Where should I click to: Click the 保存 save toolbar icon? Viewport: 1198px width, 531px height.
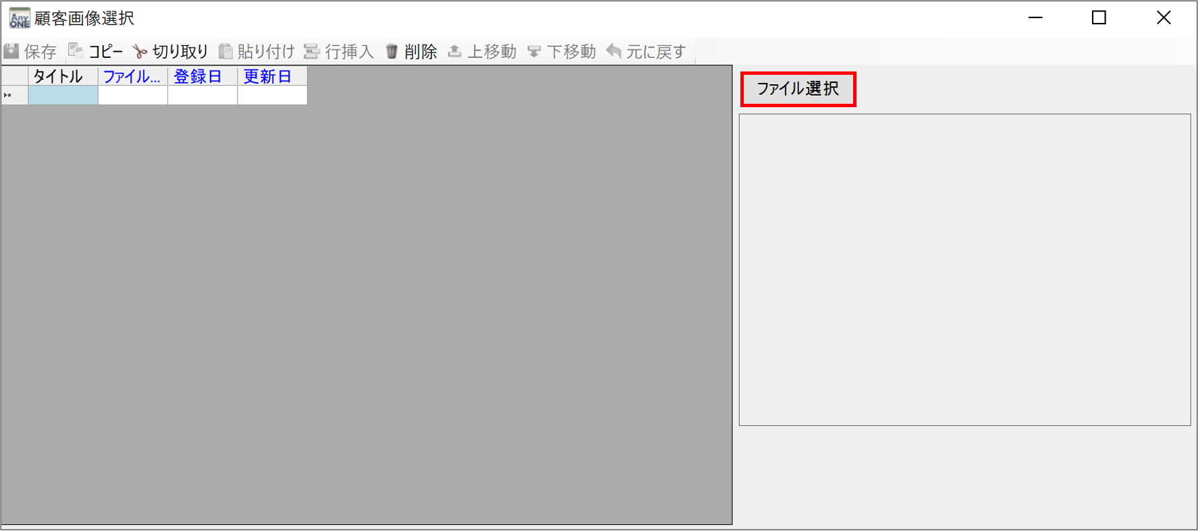pyautogui.click(x=11, y=51)
